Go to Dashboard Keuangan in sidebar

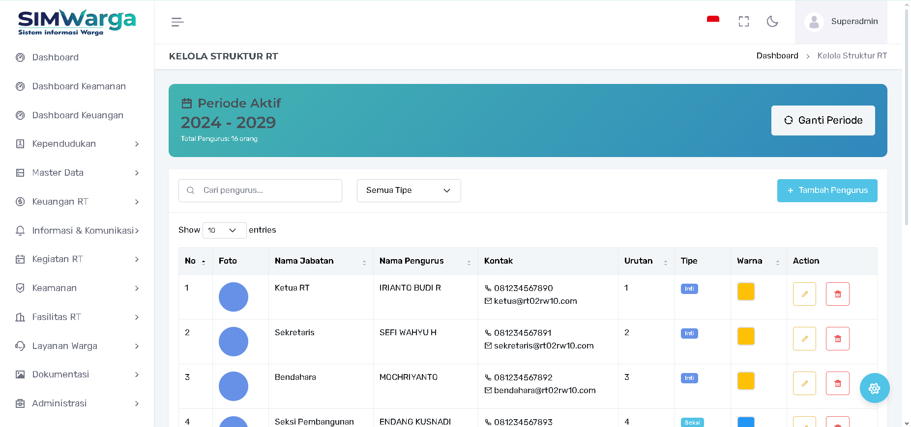(78, 115)
